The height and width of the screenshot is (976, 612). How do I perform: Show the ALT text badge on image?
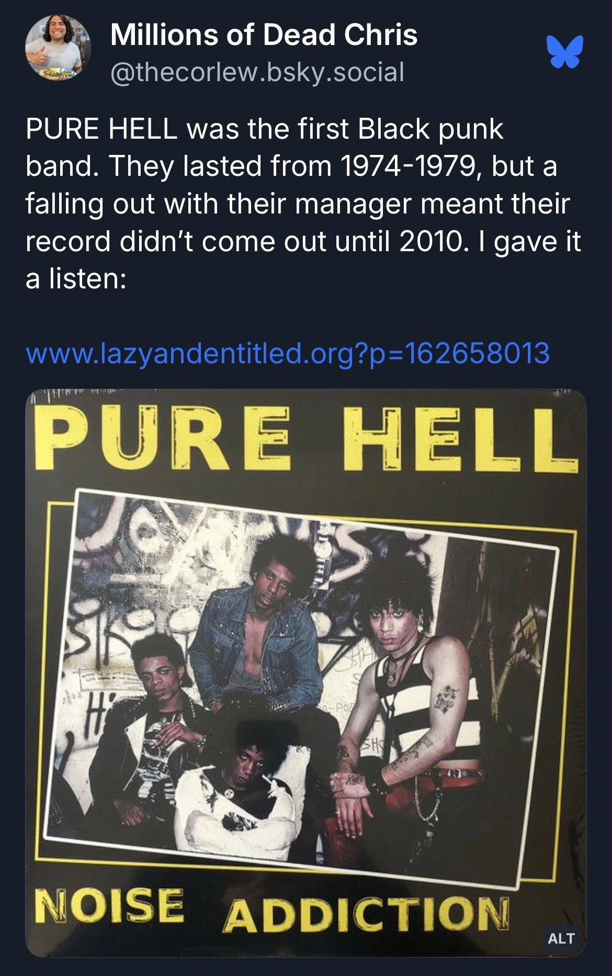click(561, 938)
